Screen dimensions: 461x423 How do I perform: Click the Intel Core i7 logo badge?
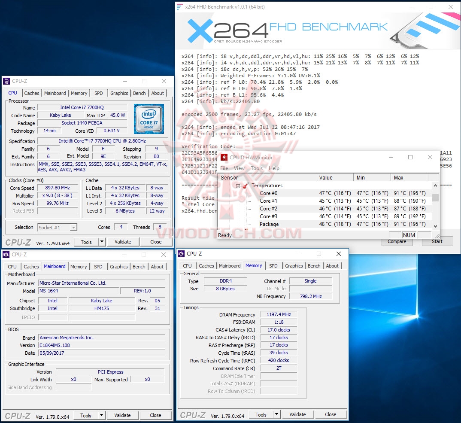coord(149,119)
